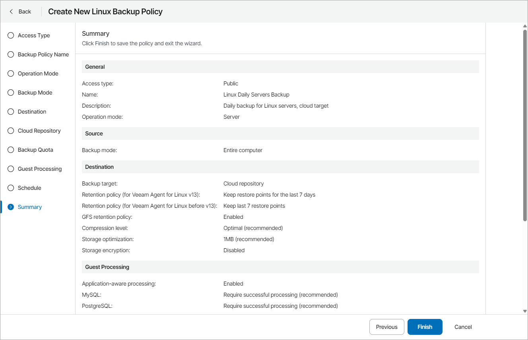The image size is (528, 340).
Task: Click the Operation Mode step circle icon
Action: [x=11, y=73]
